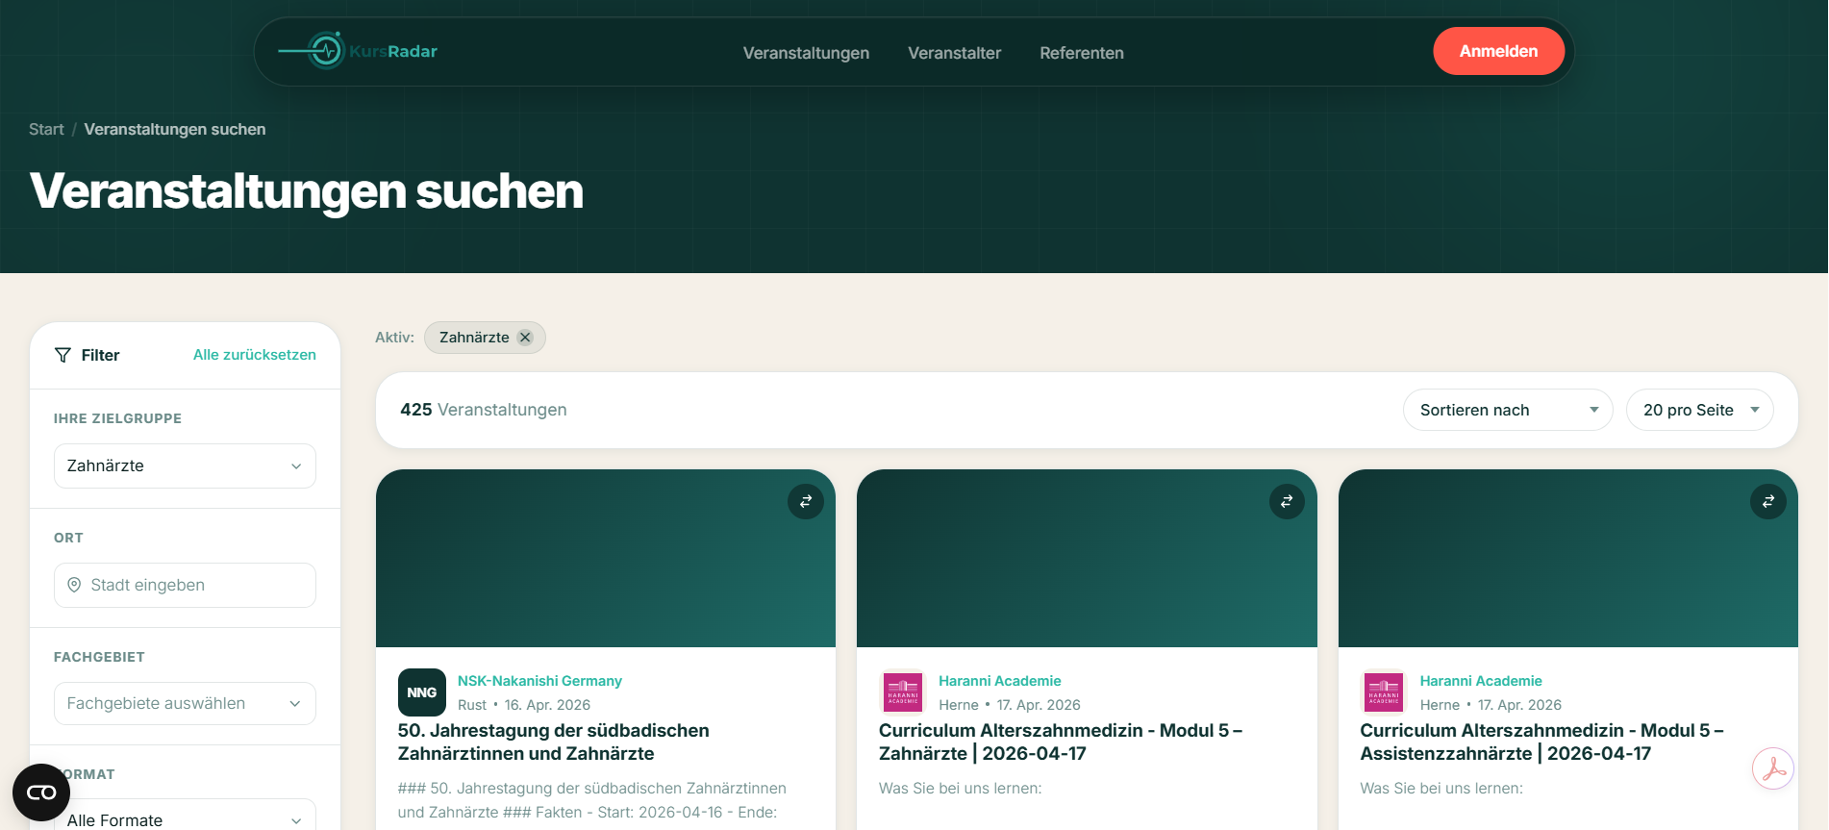Click Haranni logo on Assistenzzahnärzte card
The width and height of the screenshot is (1829, 830).
pos(1384,692)
